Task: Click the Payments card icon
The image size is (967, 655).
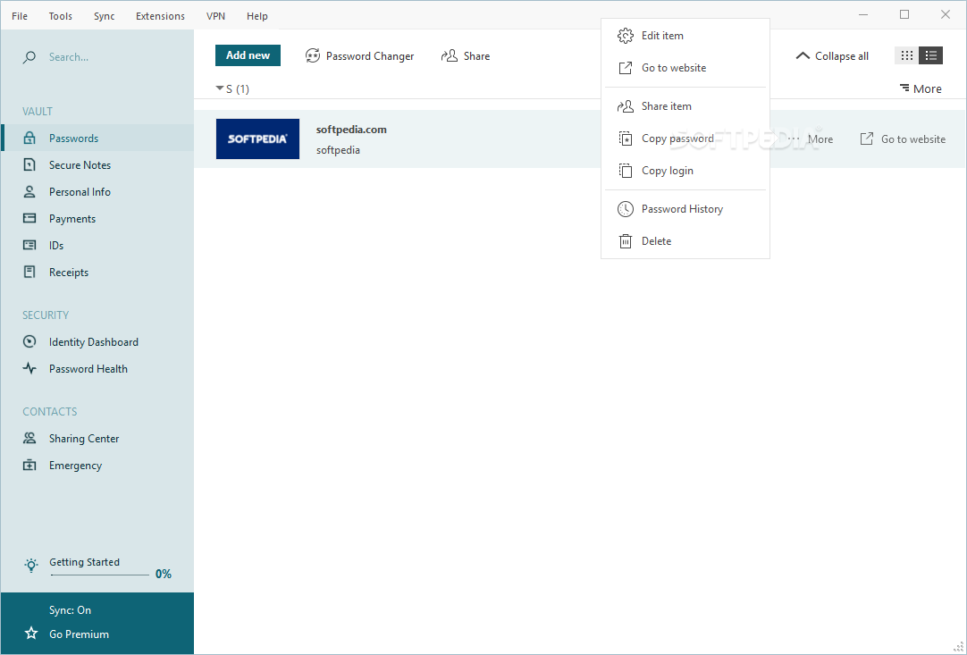Action: click(x=29, y=218)
